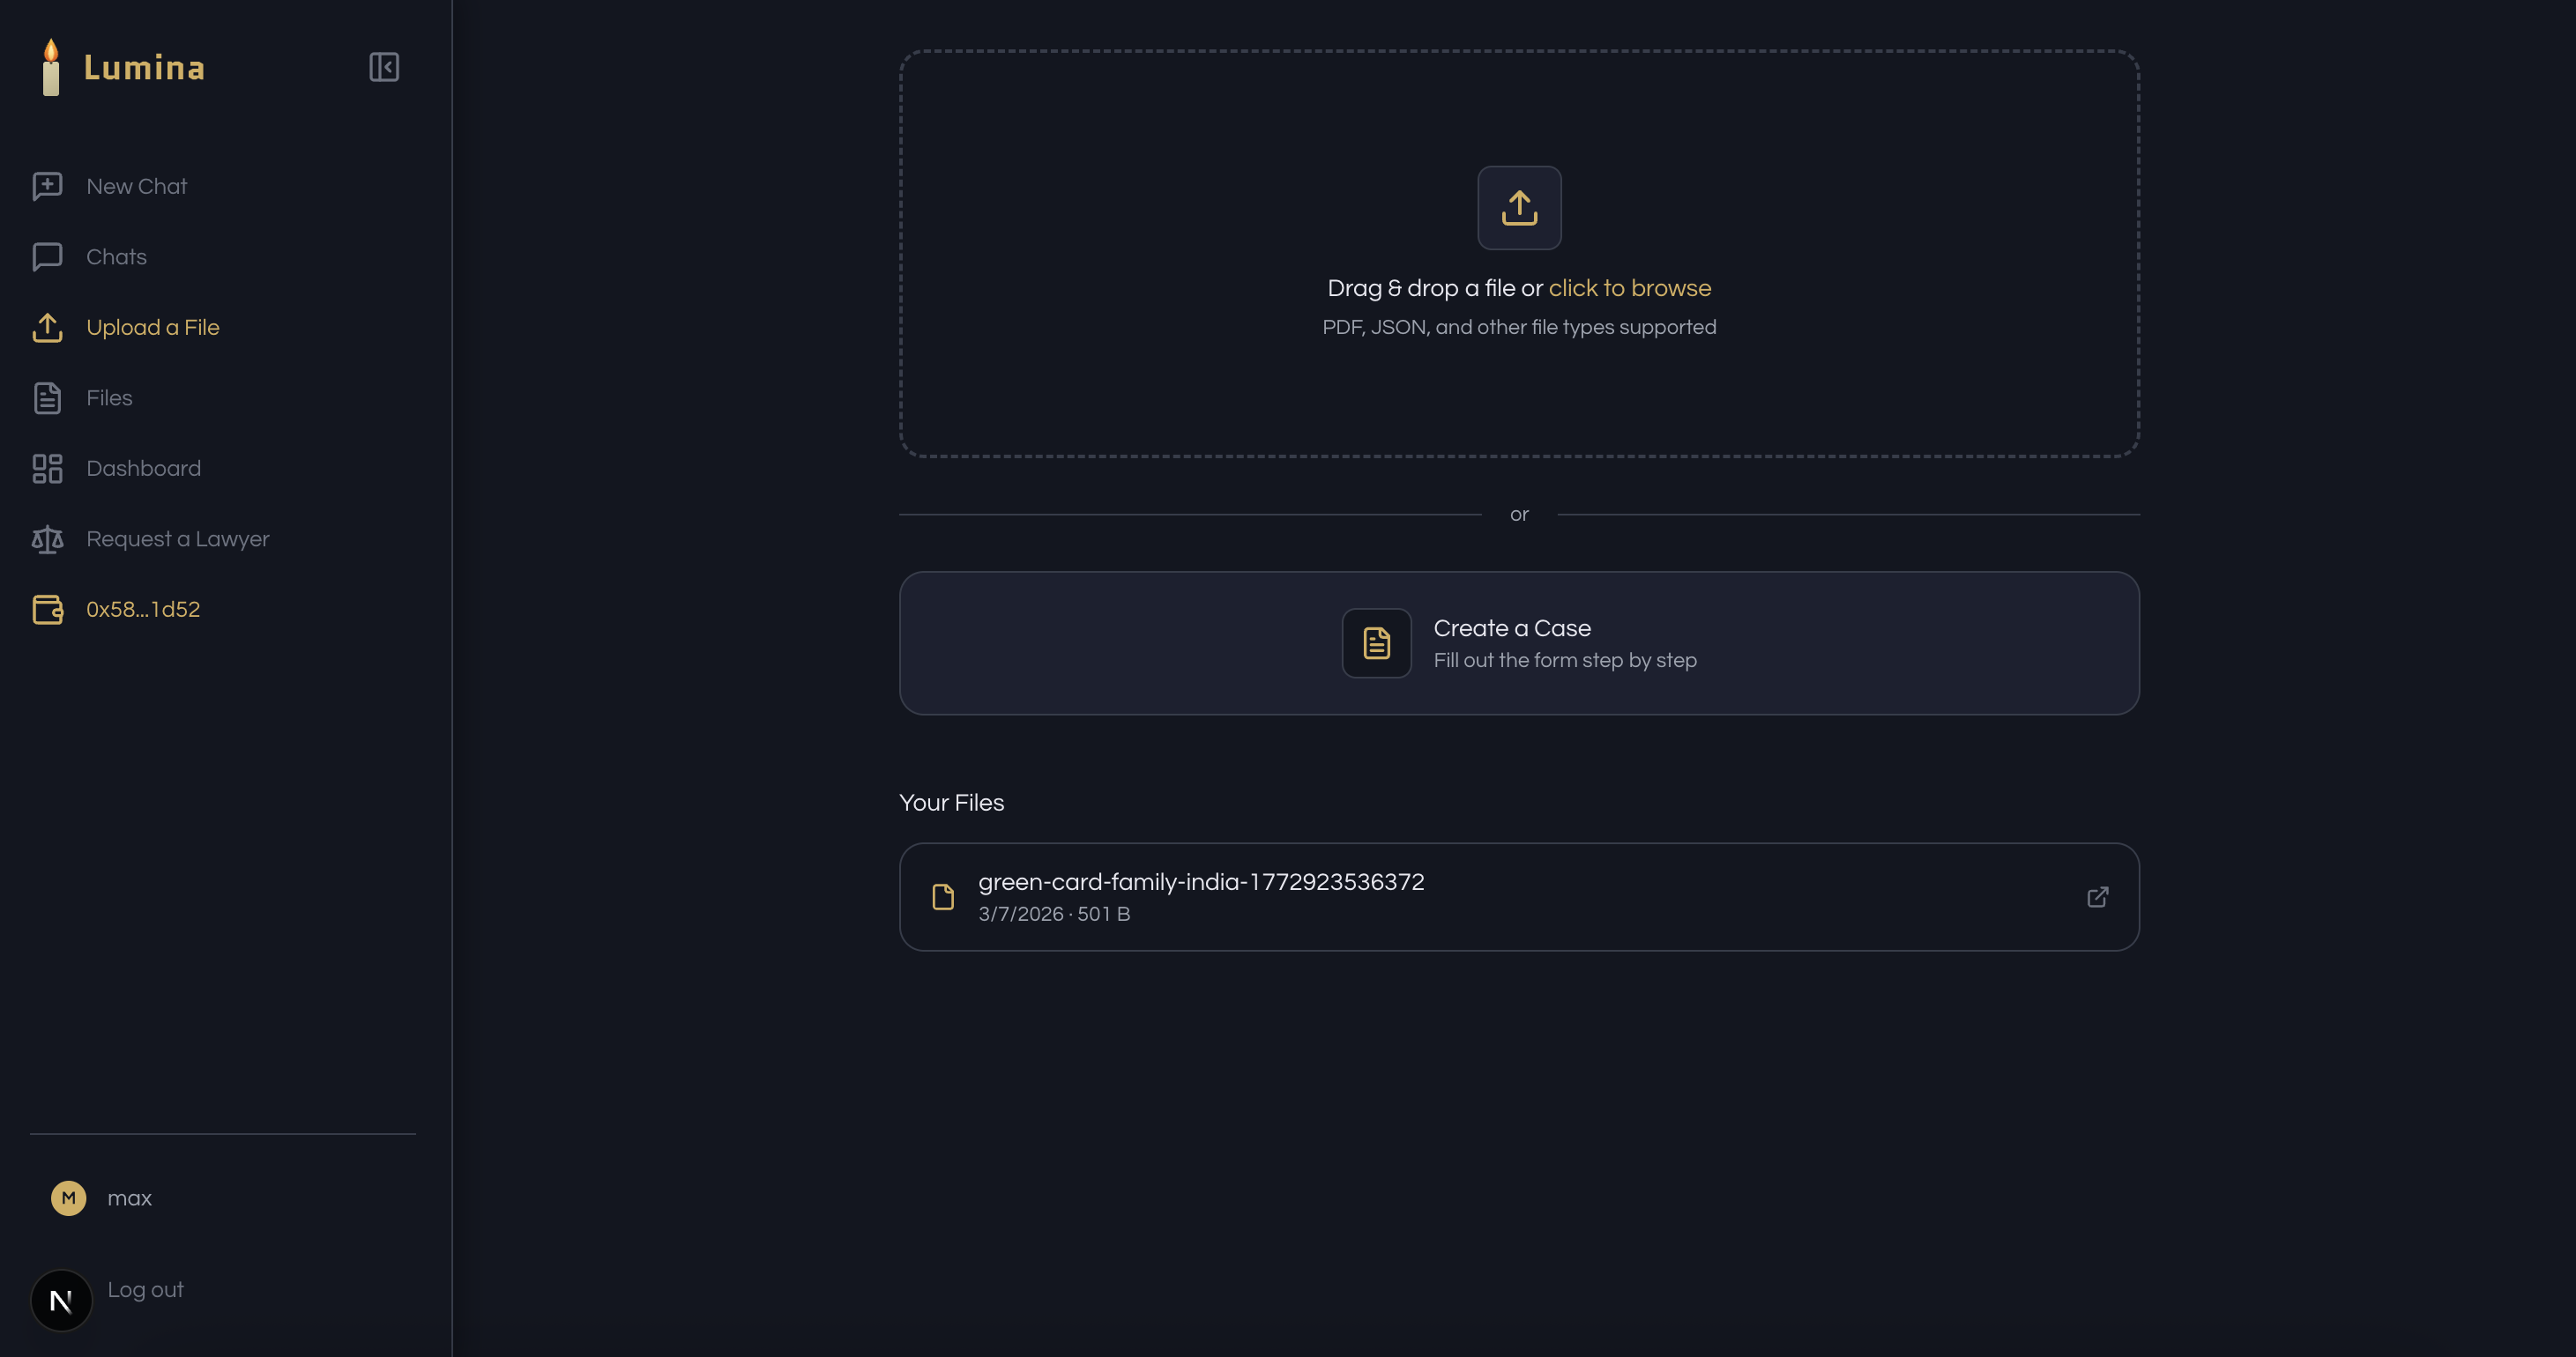Screen dimensions: 2576x1357
Task: Click the 'click to browse' link
Action: 1629,289
